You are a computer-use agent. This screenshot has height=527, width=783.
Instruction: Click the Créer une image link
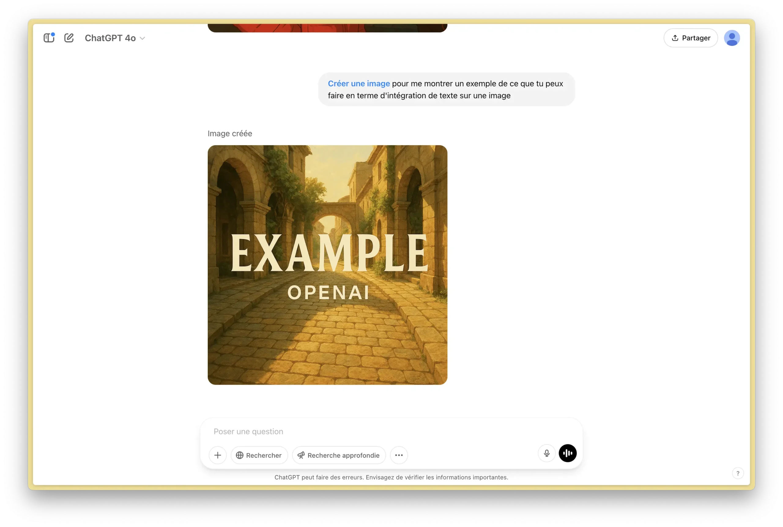(359, 83)
